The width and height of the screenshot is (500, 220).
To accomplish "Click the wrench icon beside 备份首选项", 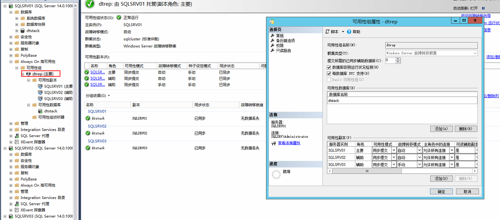I will click(x=273, y=40).
